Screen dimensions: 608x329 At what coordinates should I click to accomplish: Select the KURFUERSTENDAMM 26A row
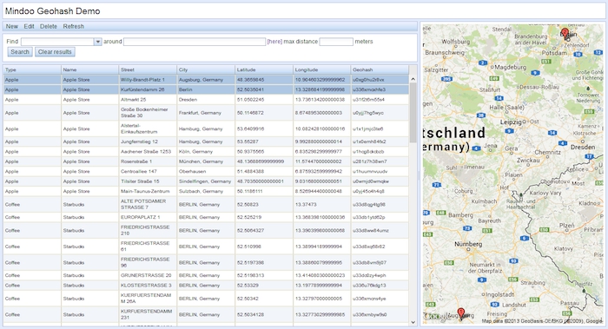[x=206, y=299]
